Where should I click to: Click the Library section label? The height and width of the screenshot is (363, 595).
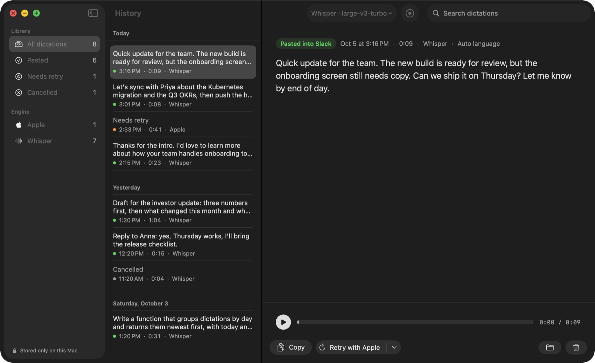[21, 31]
